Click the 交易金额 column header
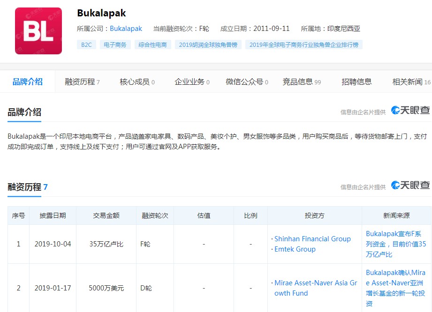432x312 pixels. pos(106,215)
